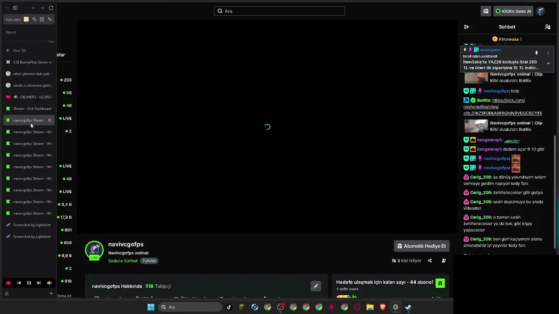Unpin the pinned chat message

click(537, 53)
